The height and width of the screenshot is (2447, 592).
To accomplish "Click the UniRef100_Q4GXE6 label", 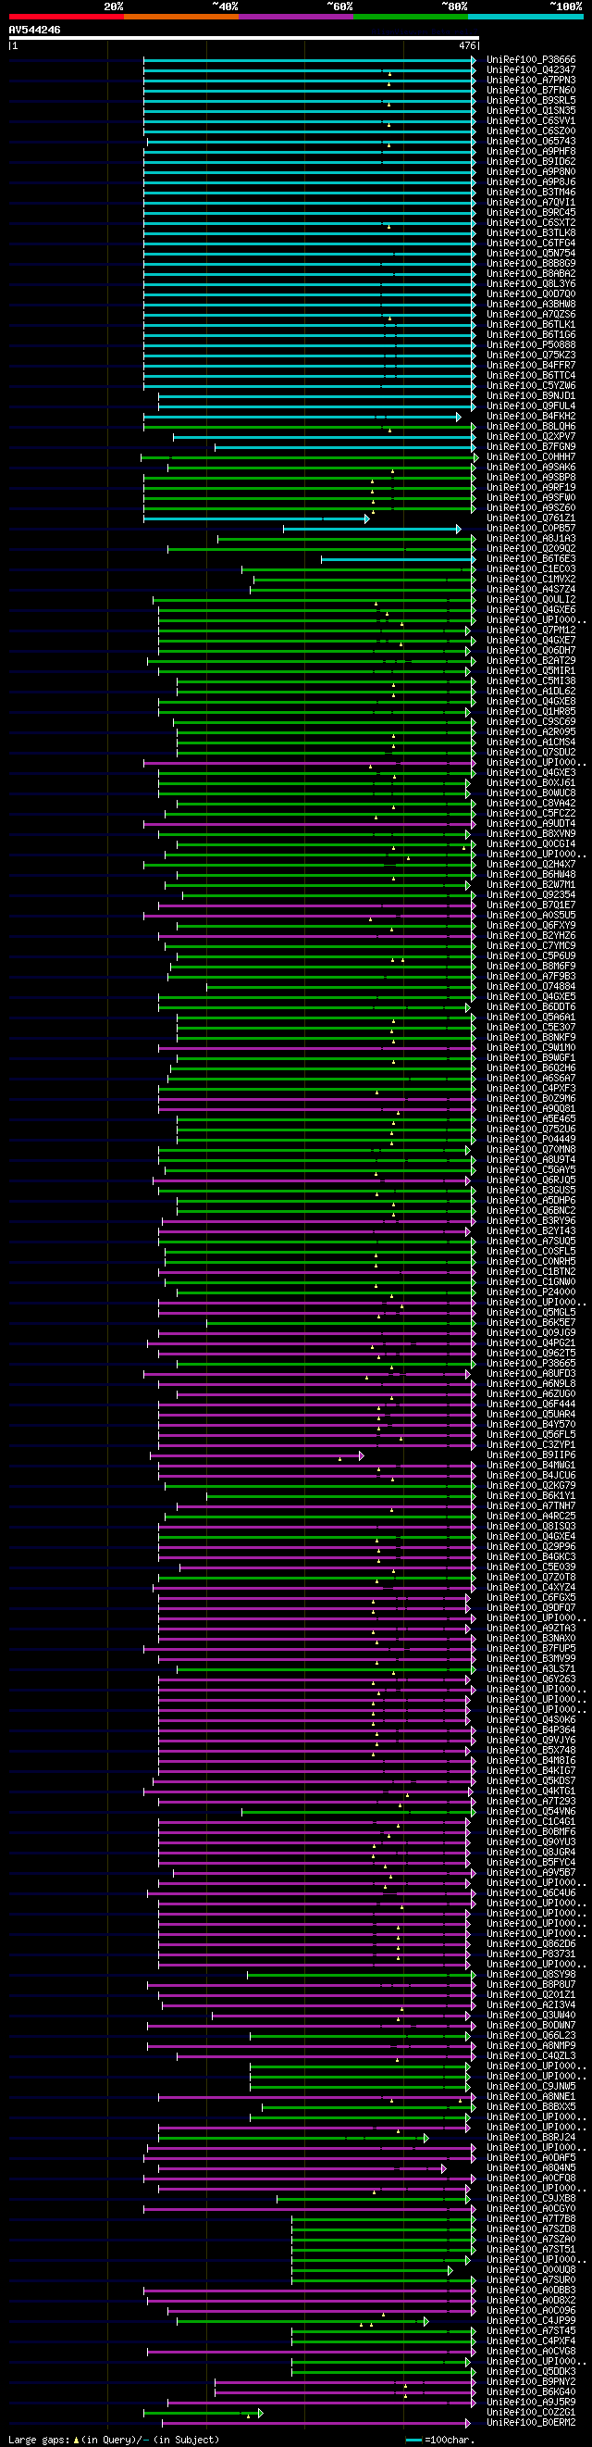I will (x=531, y=610).
